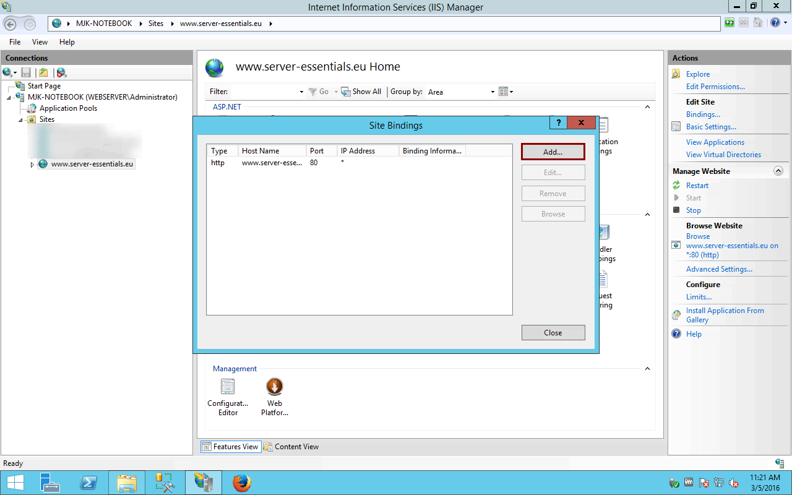Click the Explore folder icon in Actions

[676, 74]
